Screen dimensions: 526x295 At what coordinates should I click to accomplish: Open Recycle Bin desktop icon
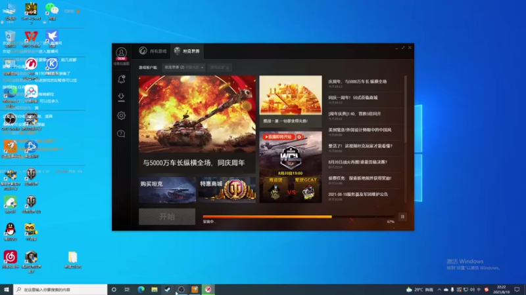tap(10, 39)
